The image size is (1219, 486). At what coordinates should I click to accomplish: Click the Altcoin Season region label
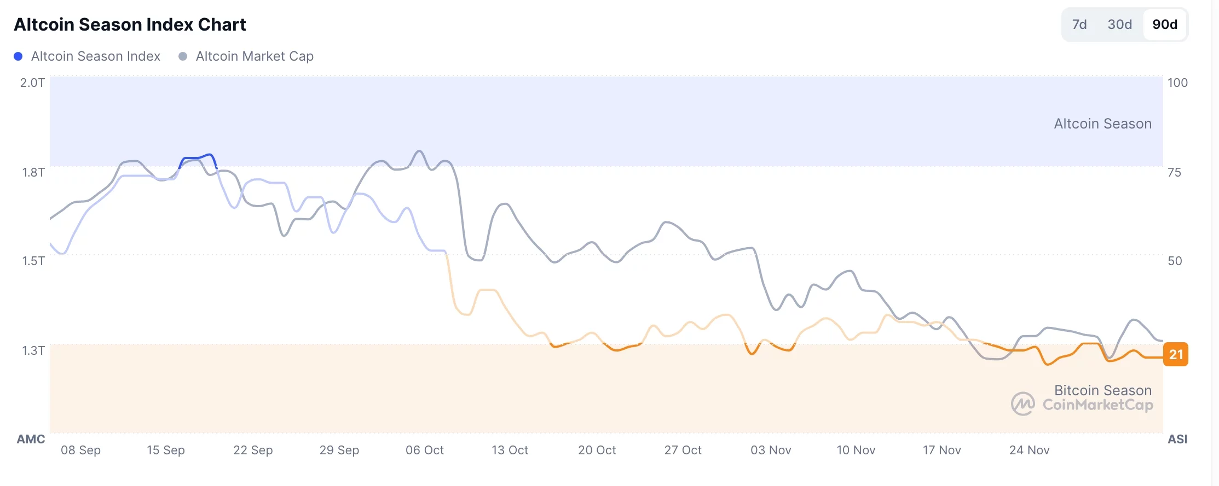1102,124
